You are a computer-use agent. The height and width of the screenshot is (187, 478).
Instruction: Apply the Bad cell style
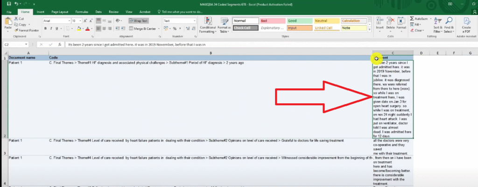[272, 21]
